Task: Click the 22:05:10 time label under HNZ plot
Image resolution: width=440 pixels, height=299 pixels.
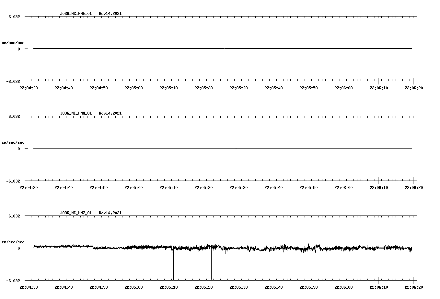Action: coord(168,287)
